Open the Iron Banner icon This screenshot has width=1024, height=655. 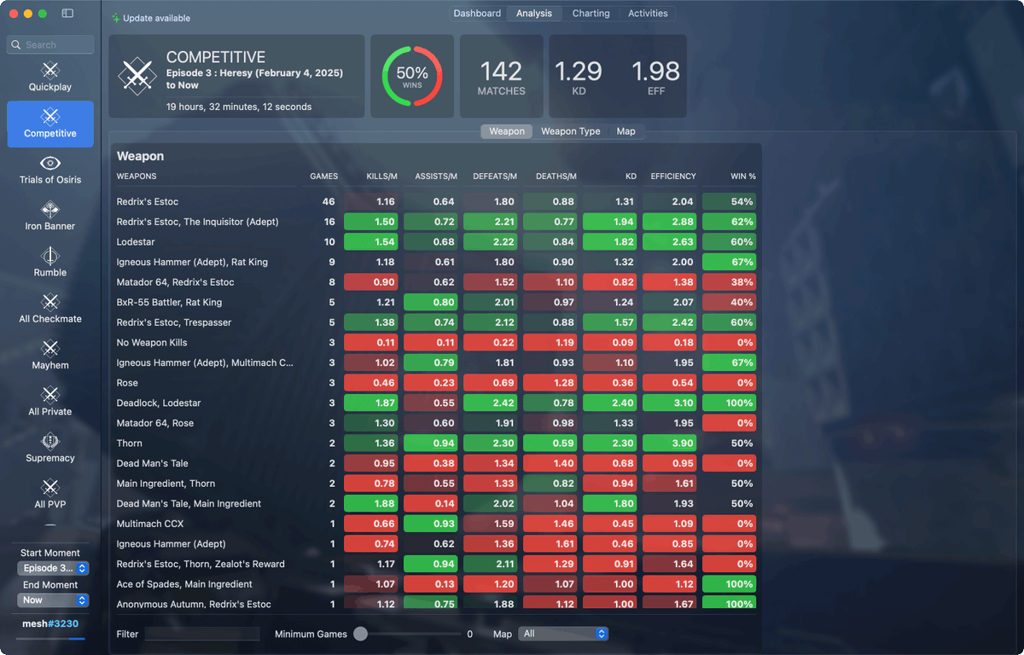[50, 209]
